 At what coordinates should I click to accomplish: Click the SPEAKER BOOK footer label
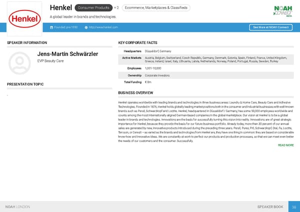(269, 206)
